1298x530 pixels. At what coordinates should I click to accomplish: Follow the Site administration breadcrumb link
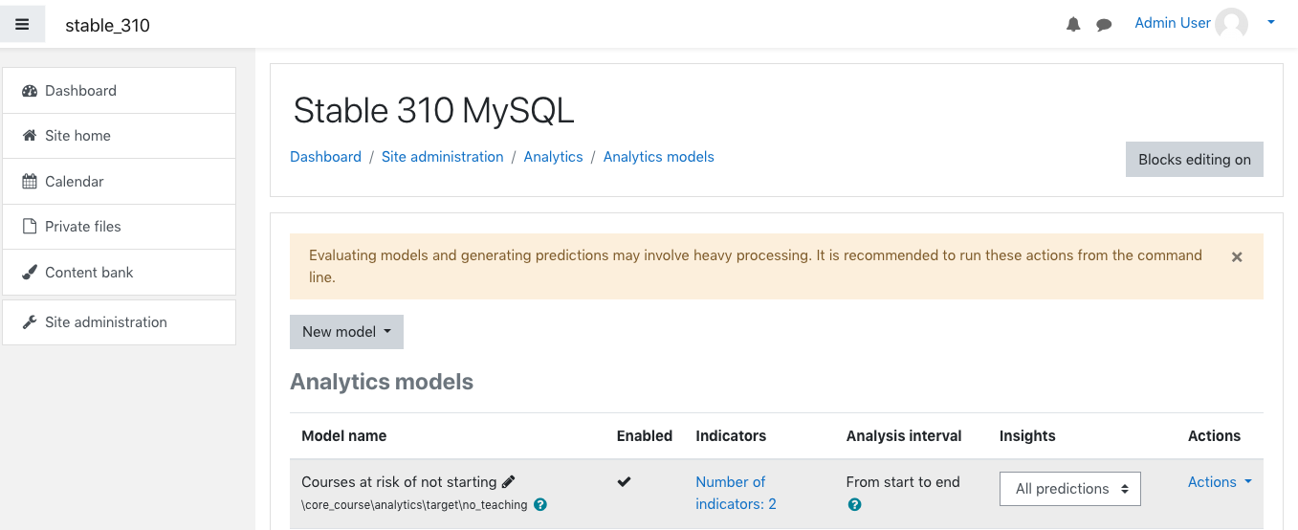tap(442, 157)
